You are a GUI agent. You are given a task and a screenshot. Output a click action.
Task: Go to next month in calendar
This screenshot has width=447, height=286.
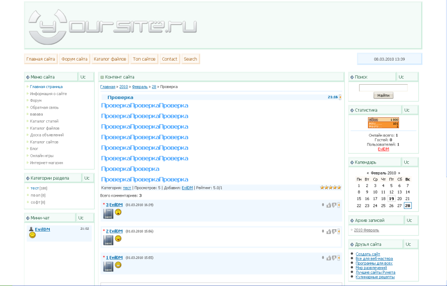(399, 173)
